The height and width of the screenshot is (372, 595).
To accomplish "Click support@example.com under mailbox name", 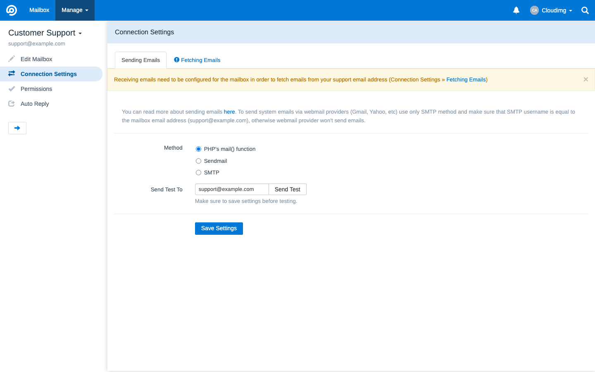I will pos(37,43).
